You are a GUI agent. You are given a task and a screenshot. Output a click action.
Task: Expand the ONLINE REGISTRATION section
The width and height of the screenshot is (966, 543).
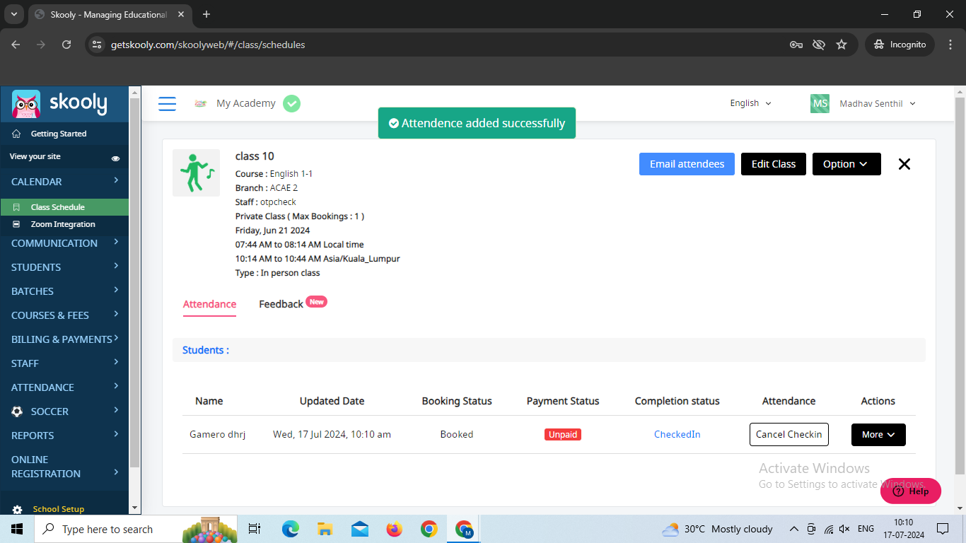pos(64,467)
